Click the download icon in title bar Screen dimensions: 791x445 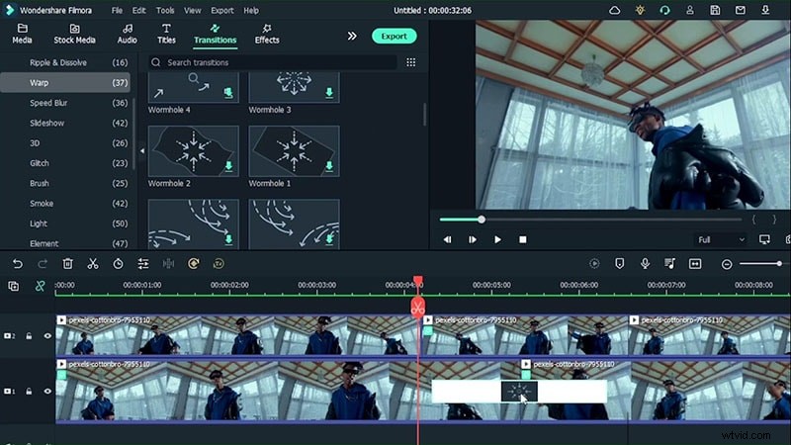click(x=765, y=10)
